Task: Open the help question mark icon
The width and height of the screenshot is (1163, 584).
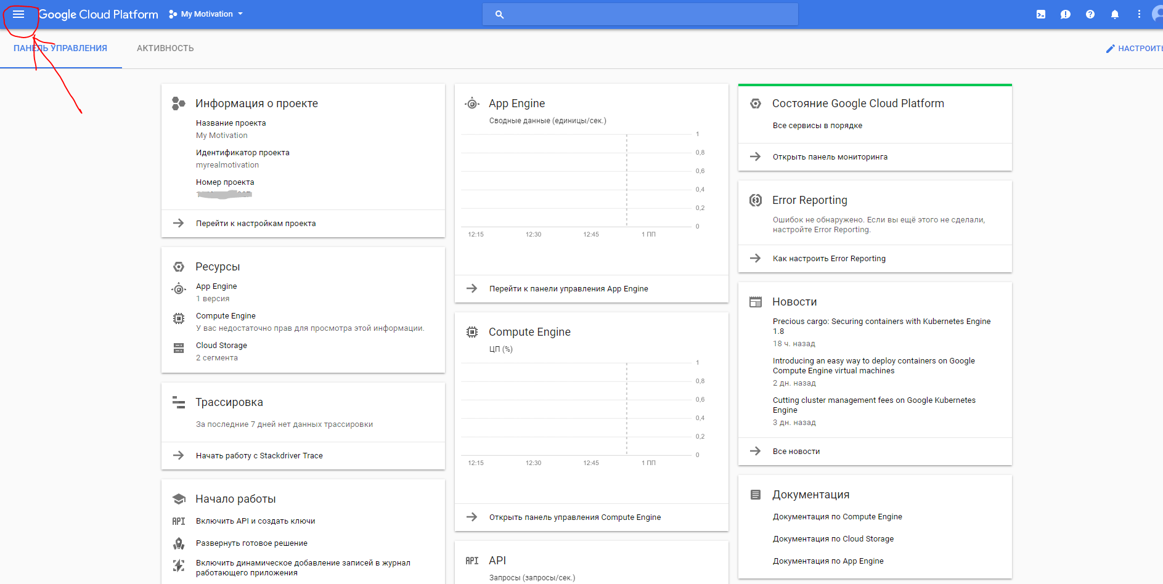Action: point(1090,14)
